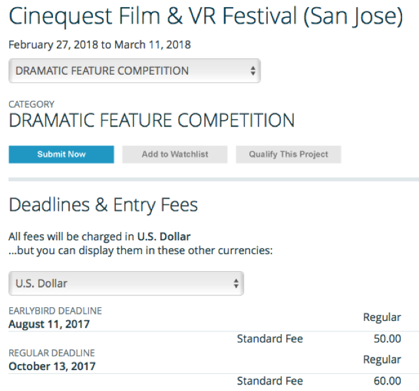
Task: Add this festival to Watchlist
Action: [x=175, y=155]
